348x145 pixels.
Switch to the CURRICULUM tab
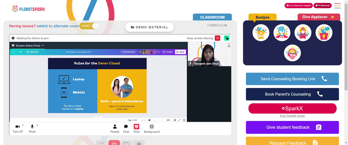217,25
